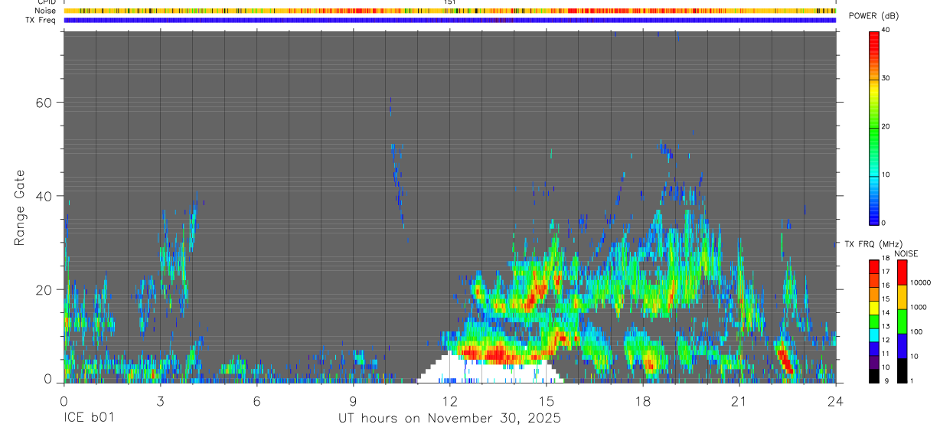Click the '20' label on the POWER color bar
The height and width of the screenshot is (434, 940).
tap(886, 126)
